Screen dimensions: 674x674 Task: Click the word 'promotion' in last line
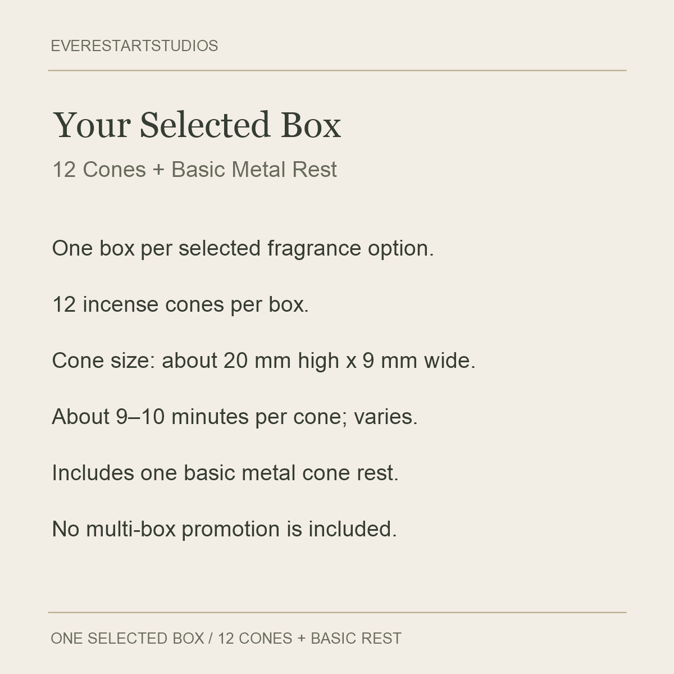[x=230, y=529]
